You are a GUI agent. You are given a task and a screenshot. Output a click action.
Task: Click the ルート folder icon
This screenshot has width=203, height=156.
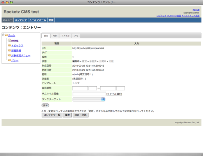[x=6, y=35]
